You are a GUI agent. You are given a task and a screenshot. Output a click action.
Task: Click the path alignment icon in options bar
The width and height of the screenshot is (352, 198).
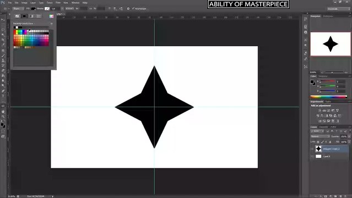coord(115,8)
